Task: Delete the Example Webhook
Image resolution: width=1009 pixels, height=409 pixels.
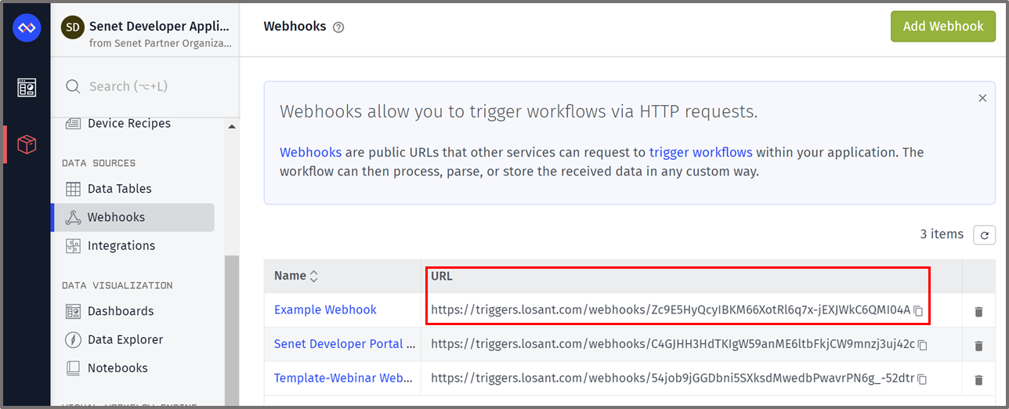Action: [978, 312]
